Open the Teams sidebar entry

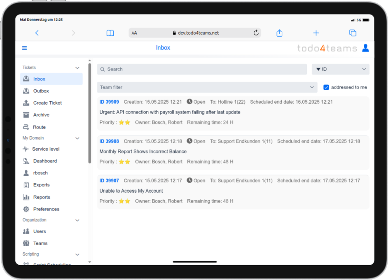click(51, 243)
